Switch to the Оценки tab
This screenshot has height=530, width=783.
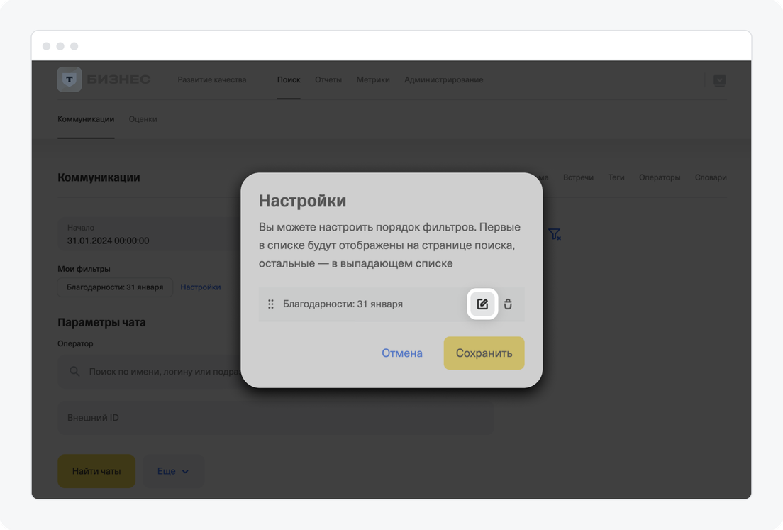[143, 119]
